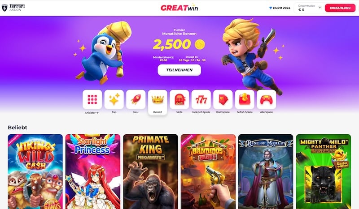
Task: Click the Einzahlung button
Action: tap(340, 8)
